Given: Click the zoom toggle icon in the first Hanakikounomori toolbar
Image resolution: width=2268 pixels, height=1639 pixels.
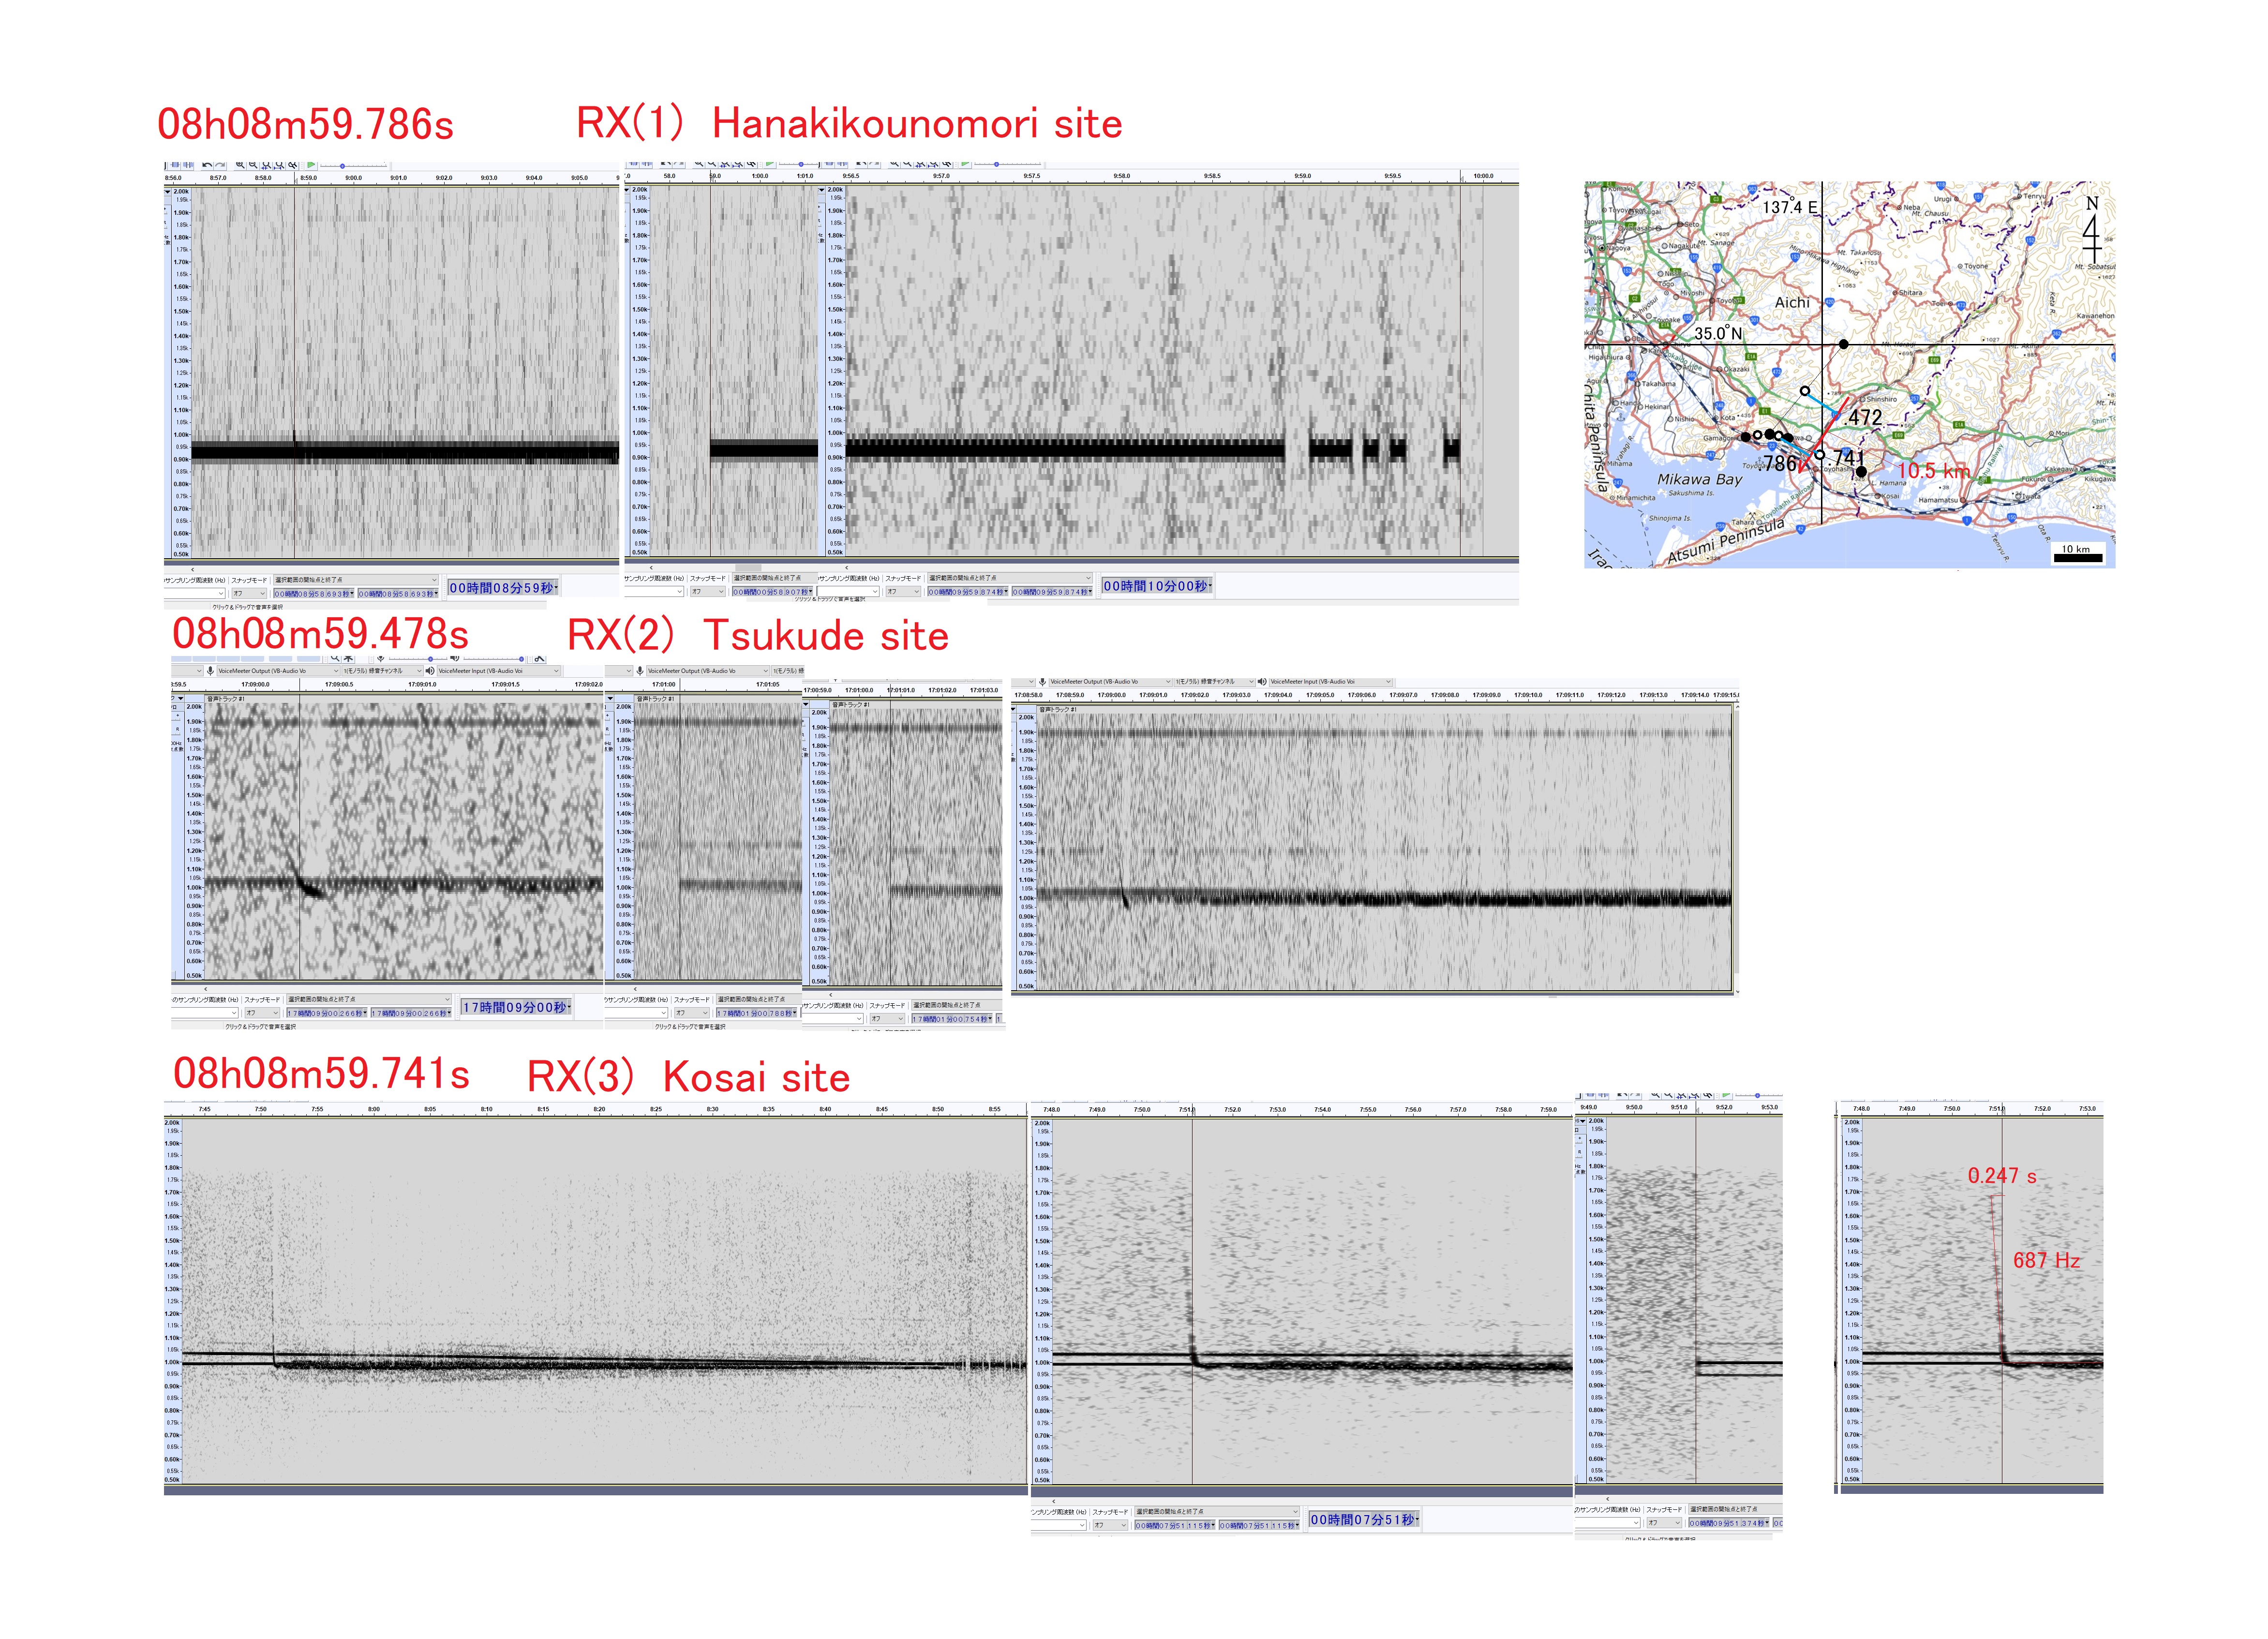Looking at the screenshot, I should click(x=292, y=165).
